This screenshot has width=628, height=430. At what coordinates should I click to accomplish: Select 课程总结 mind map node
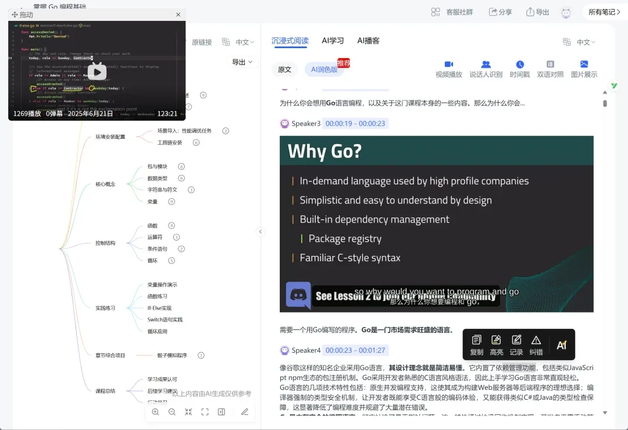click(x=105, y=390)
